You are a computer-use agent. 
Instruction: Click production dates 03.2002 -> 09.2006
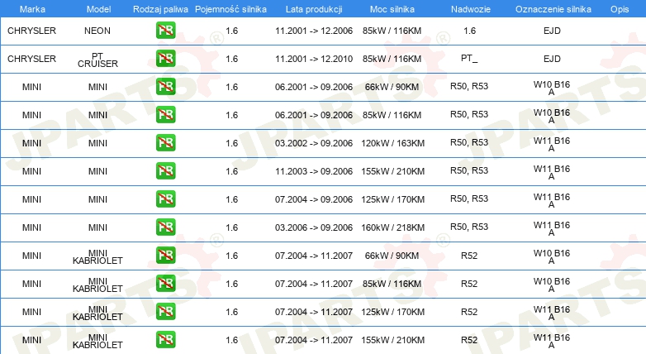(x=314, y=143)
